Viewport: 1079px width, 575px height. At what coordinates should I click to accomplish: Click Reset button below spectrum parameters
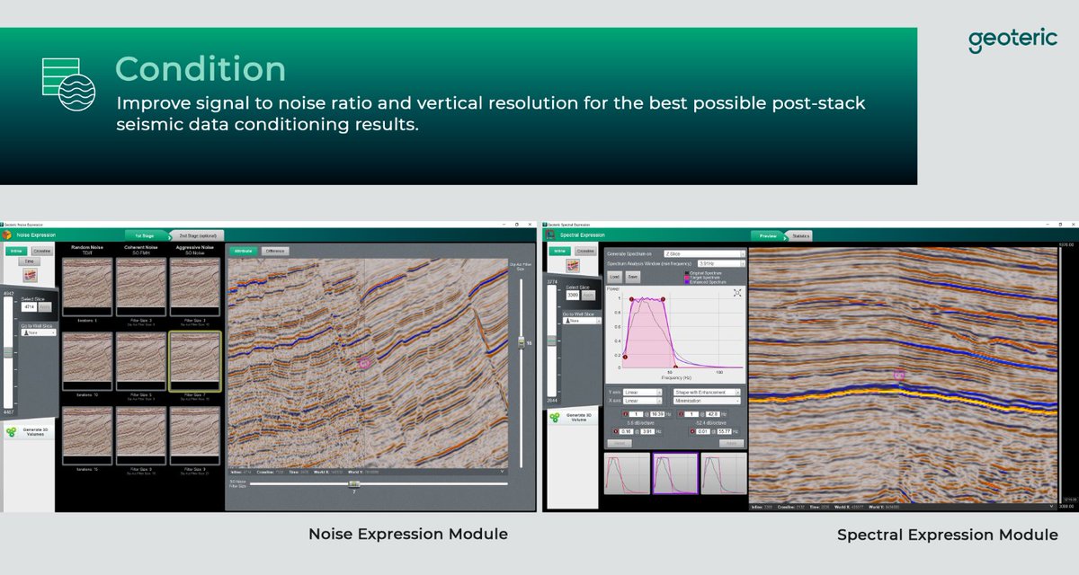tap(620, 444)
